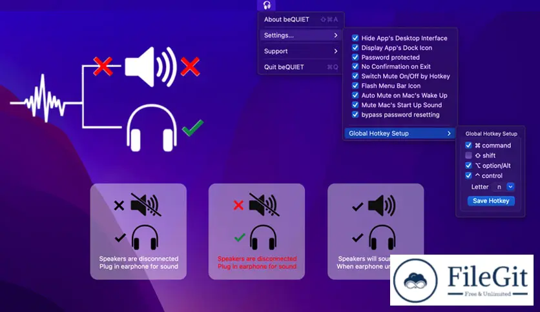
Task: Click the Save Hotkey button
Action: click(x=491, y=201)
